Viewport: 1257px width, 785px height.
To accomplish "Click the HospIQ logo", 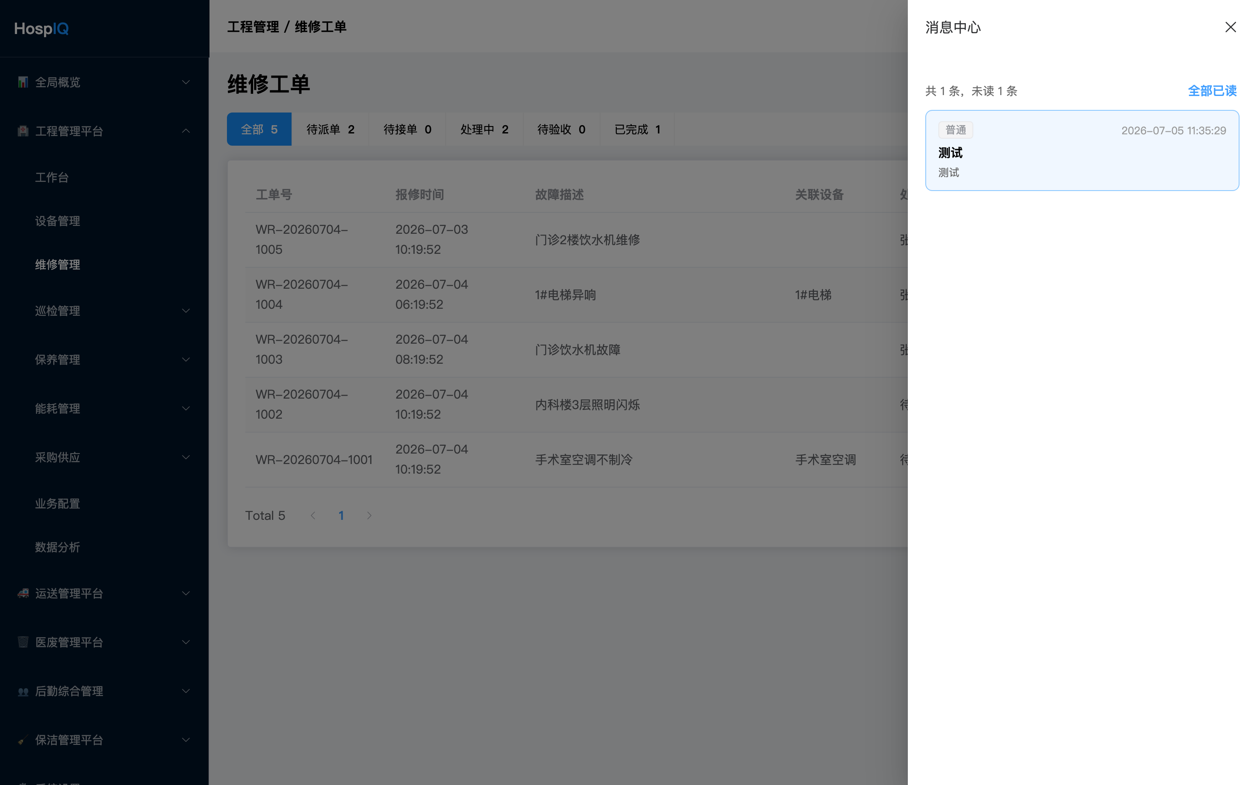I will coord(41,28).
